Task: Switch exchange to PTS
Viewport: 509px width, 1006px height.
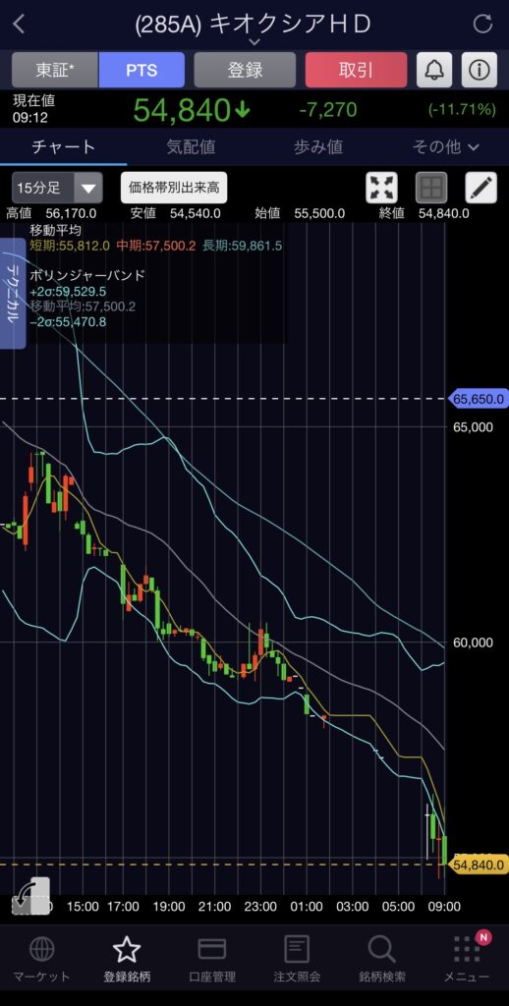Action: click(x=141, y=70)
